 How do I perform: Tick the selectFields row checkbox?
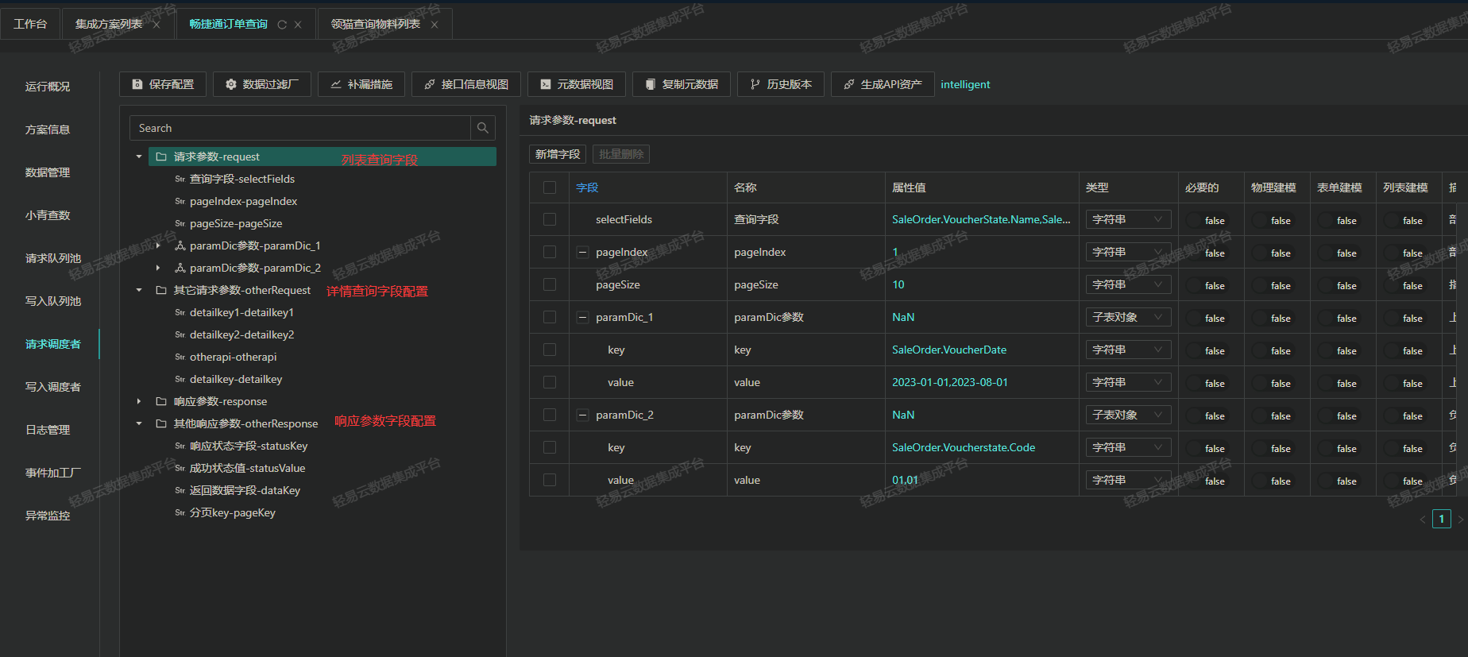tap(550, 219)
